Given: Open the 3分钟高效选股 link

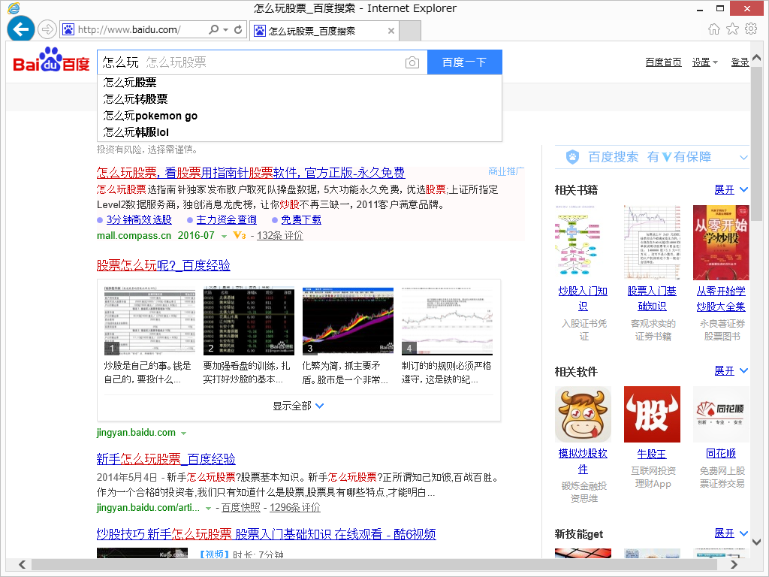Looking at the screenshot, I should click(x=139, y=220).
